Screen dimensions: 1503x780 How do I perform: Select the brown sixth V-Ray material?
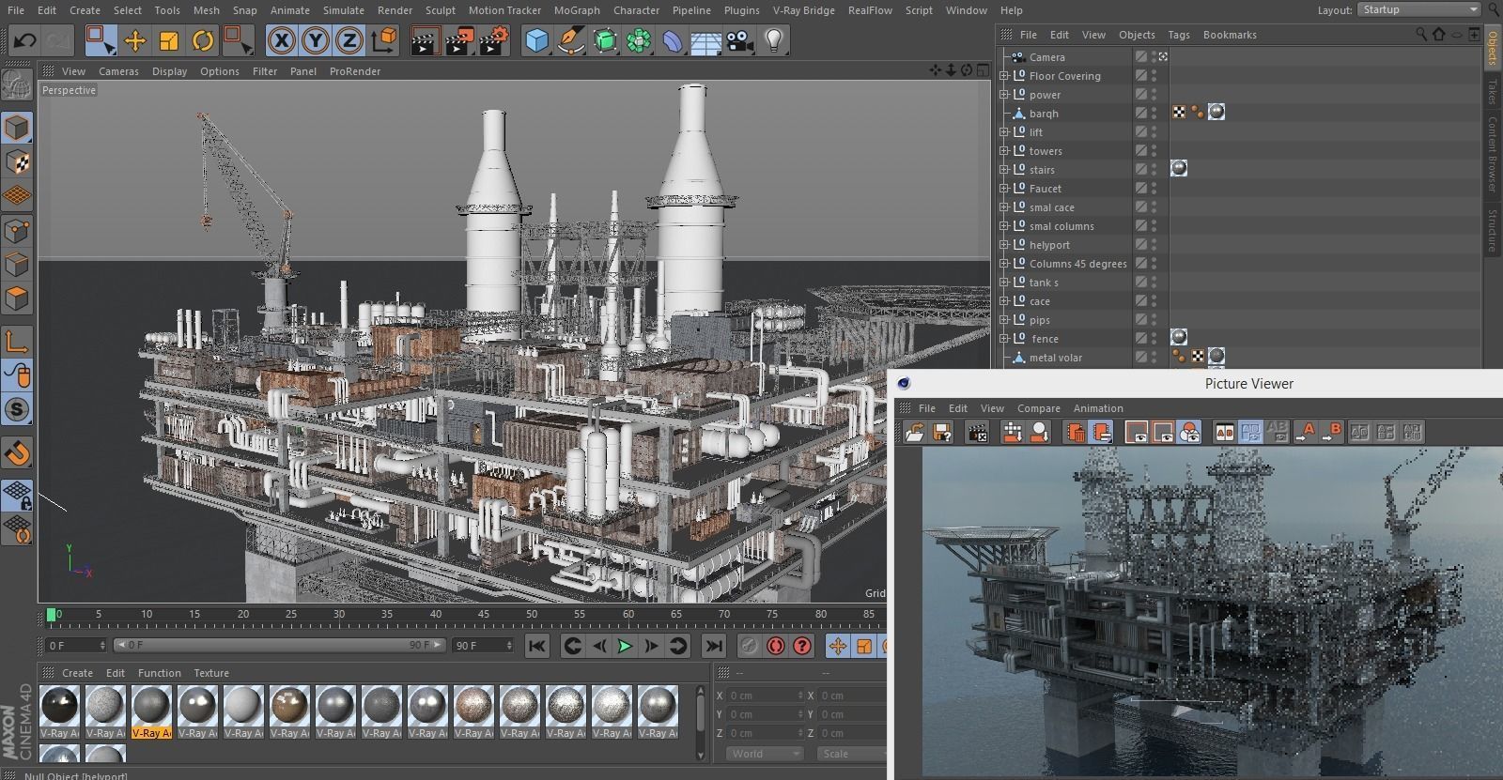pos(289,712)
